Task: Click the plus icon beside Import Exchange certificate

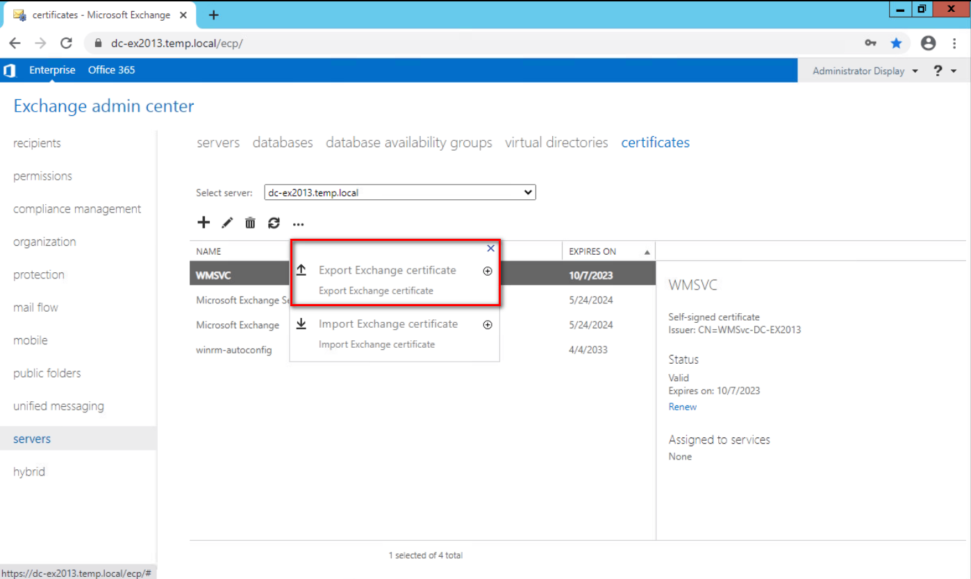Action: tap(488, 325)
